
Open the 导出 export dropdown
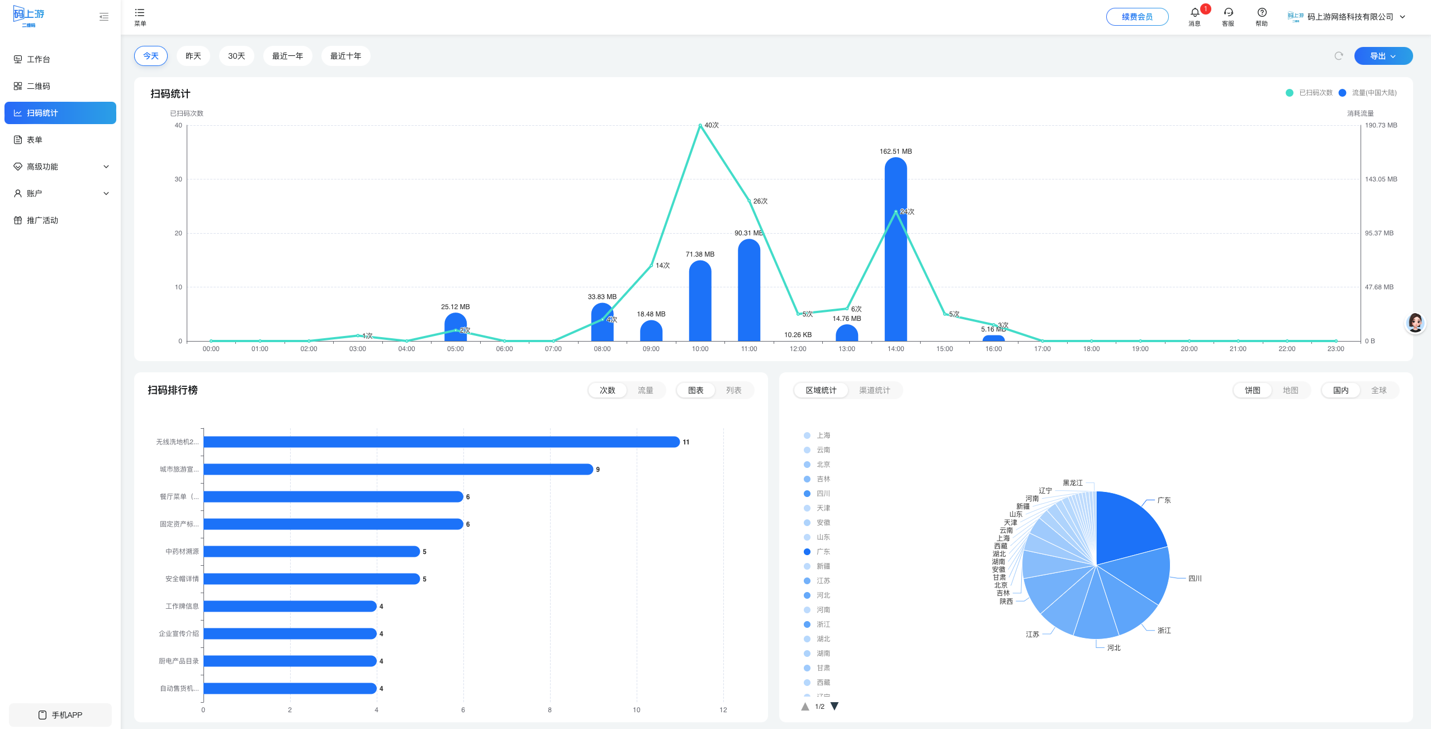point(1383,56)
